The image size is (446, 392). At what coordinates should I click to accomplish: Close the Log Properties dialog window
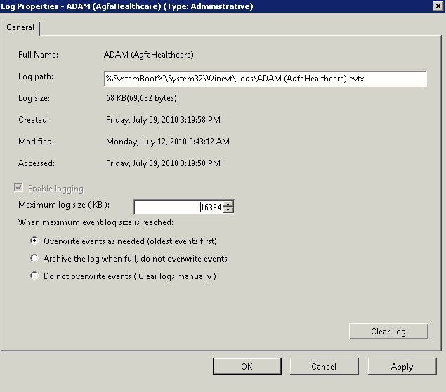[x=438, y=6]
